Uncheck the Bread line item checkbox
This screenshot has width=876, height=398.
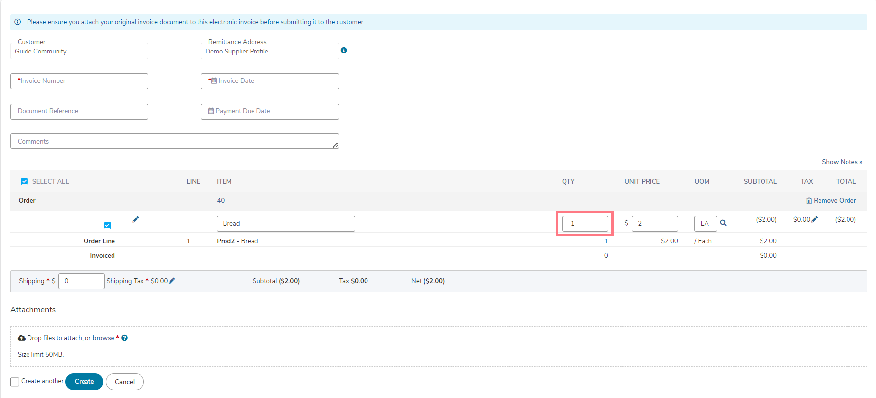coord(107,226)
